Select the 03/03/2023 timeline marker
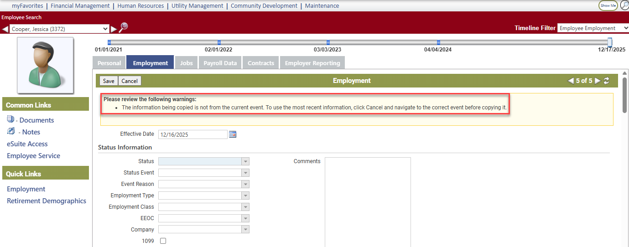Screen dimensions: 629x247 coord(328,42)
